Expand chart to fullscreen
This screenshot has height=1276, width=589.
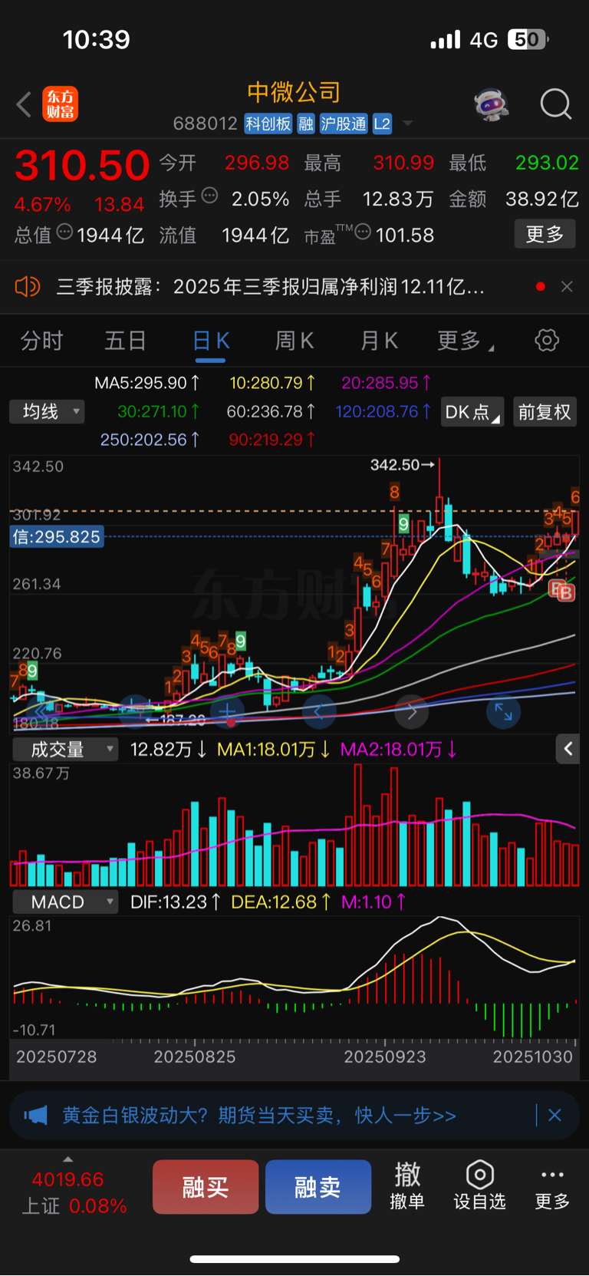coord(503,713)
